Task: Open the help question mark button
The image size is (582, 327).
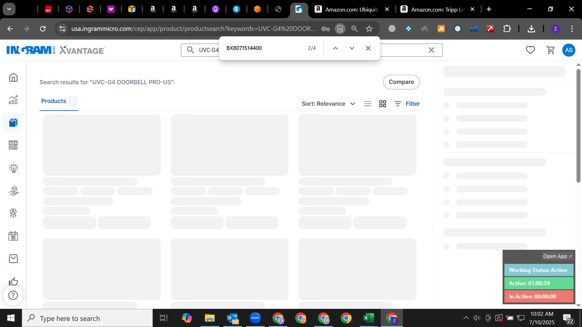Action: click(x=13, y=295)
